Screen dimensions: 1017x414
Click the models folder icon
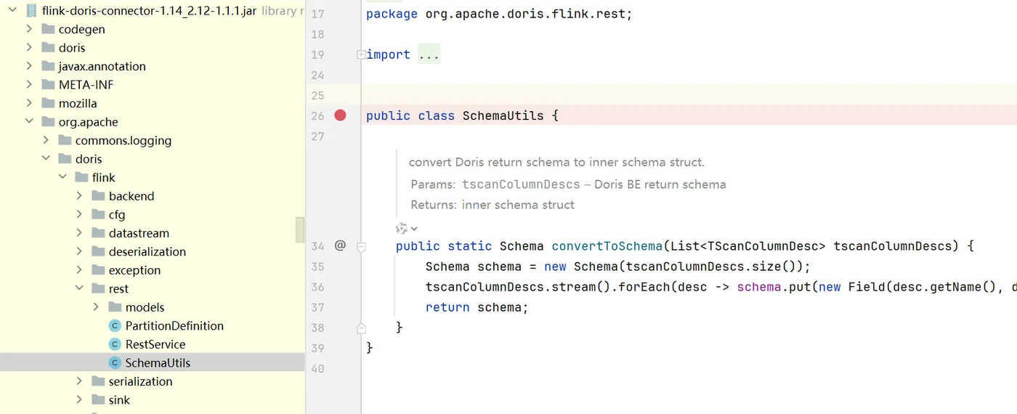116,307
